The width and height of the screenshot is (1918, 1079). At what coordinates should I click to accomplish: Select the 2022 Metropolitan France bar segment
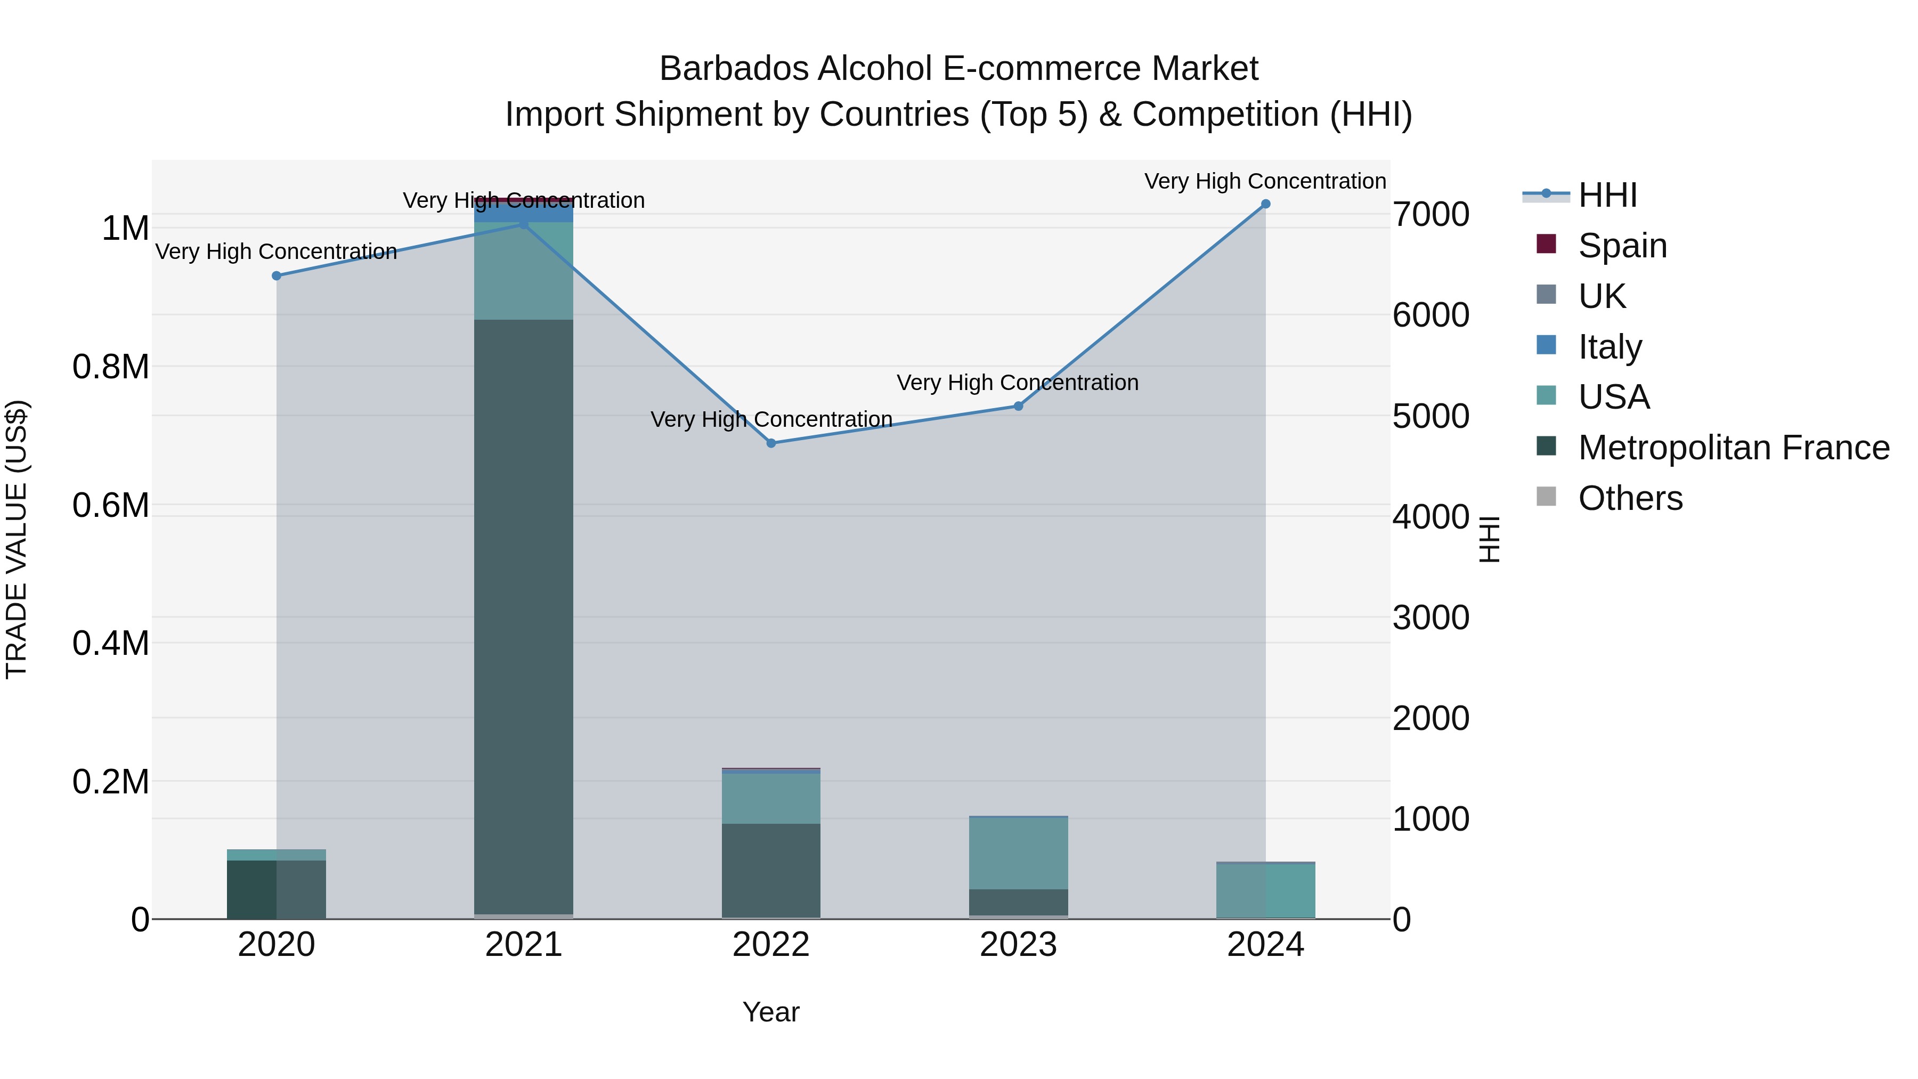point(771,870)
